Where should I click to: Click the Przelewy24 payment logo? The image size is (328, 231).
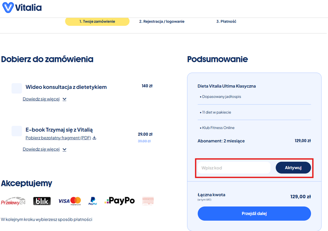click(13, 201)
